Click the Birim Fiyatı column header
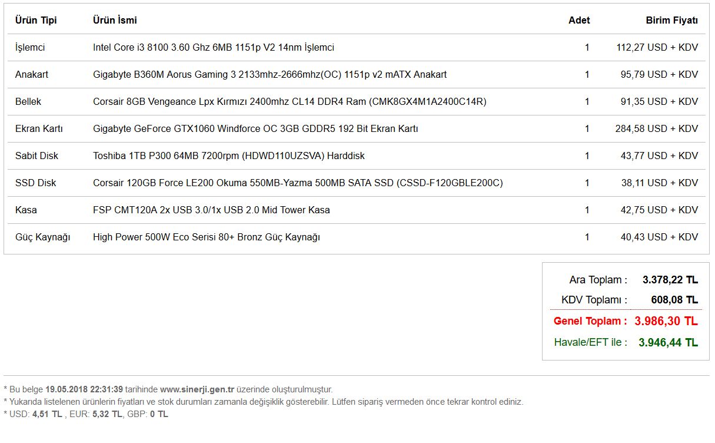This screenshot has height=443, width=715. click(x=671, y=20)
